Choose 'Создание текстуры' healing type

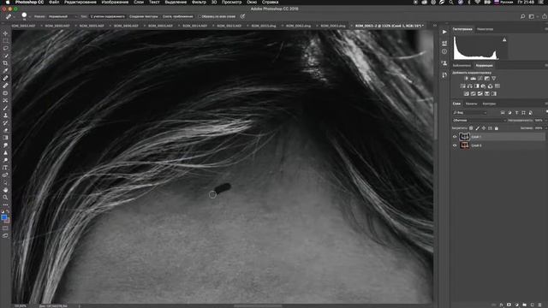point(143,16)
